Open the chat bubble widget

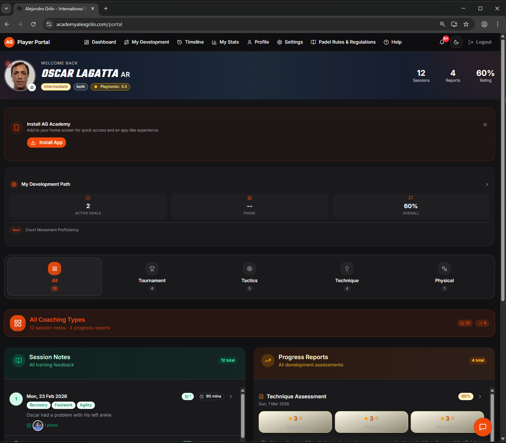[x=483, y=427]
